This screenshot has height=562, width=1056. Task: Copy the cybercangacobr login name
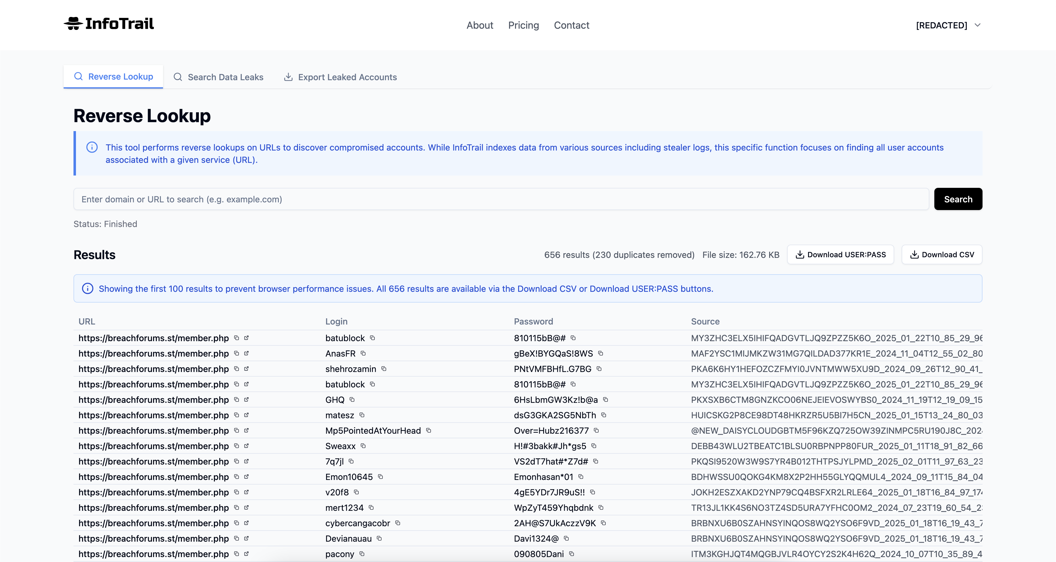click(398, 523)
